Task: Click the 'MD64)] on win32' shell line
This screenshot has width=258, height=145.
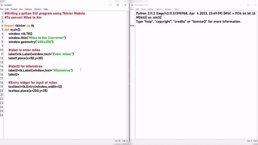Action: (x=149, y=18)
